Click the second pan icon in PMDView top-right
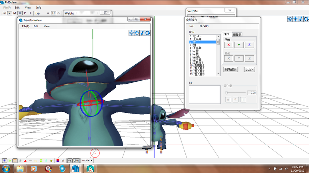The width and height of the screenshot is (309, 173). pos(295,19)
